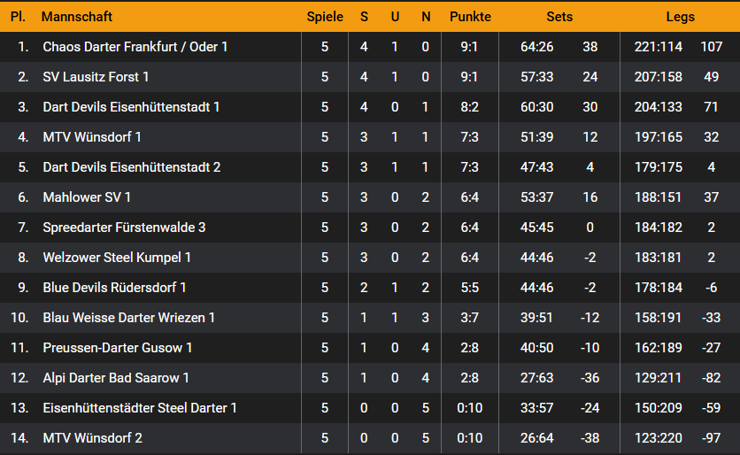Screen dimensions: 740x455
Task: Click the Pl. column header
Action: coord(18,17)
